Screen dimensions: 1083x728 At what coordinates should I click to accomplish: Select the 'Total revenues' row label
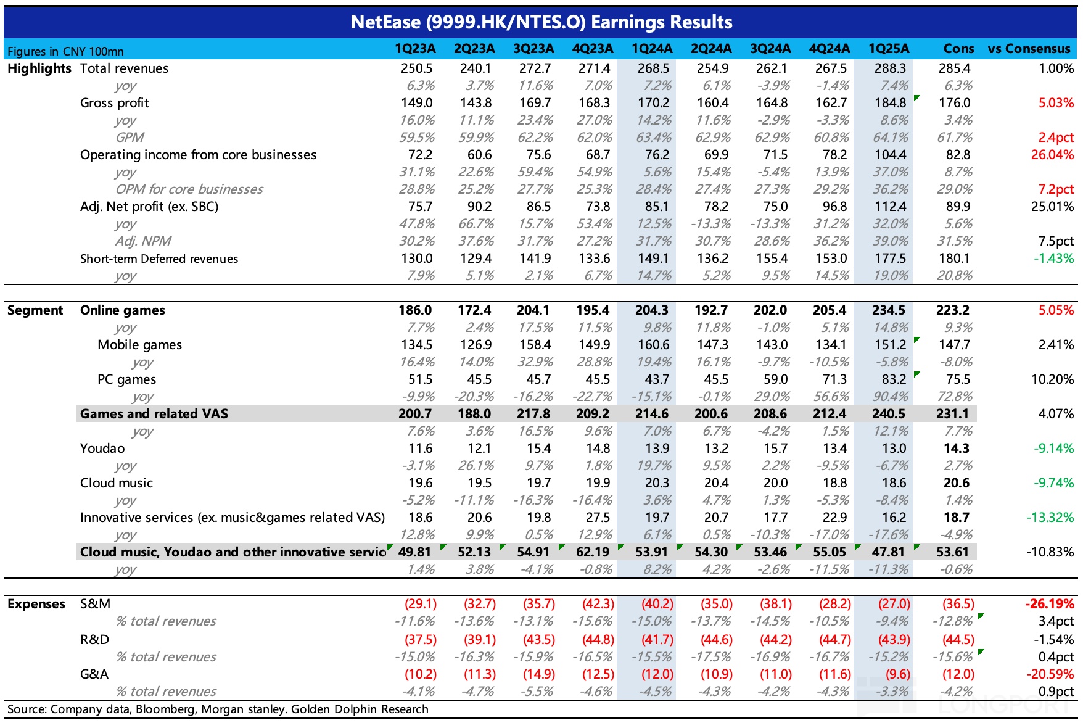(x=124, y=68)
